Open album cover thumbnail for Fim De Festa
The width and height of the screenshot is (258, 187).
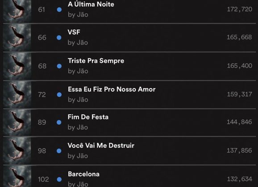click(17, 122)
